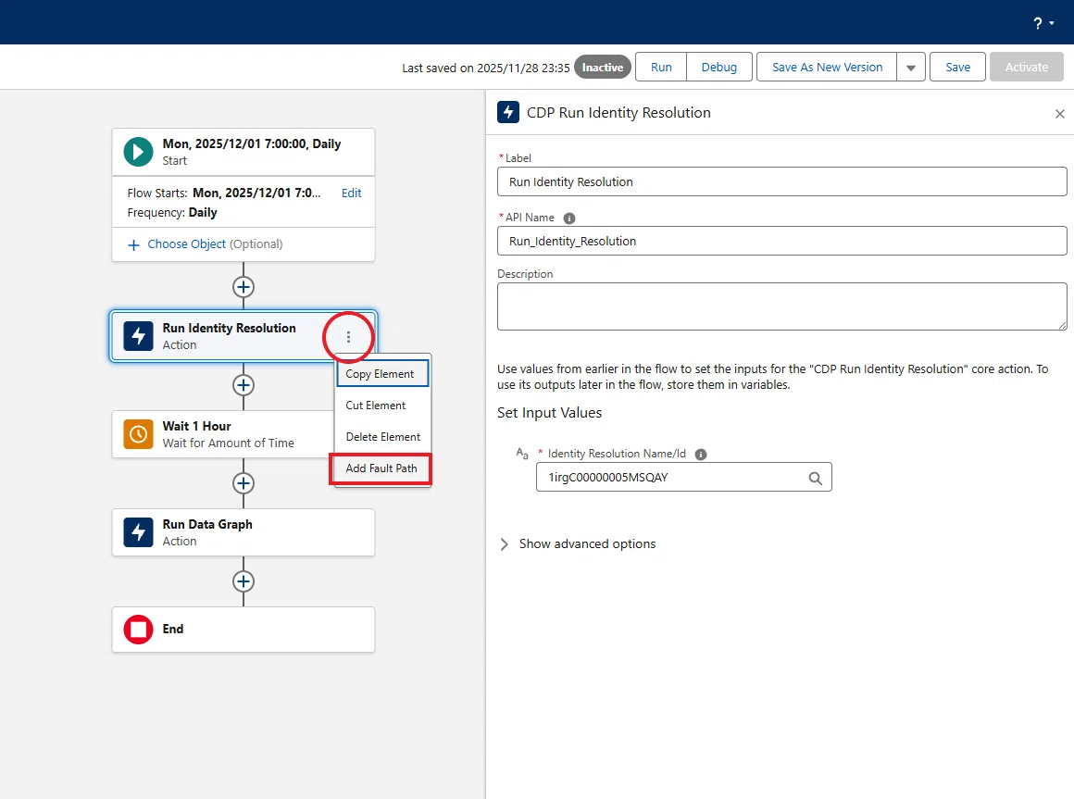Close the CDP Run Identity Resolution panel
The width and height of the screenshot is (1074, 799).
(x=1059, y=114)
